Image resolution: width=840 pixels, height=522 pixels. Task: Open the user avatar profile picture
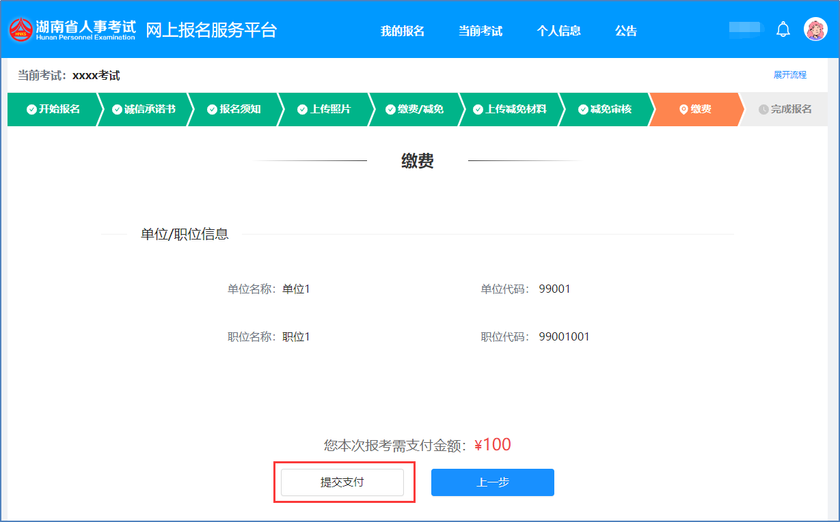[x=815, y=29]
